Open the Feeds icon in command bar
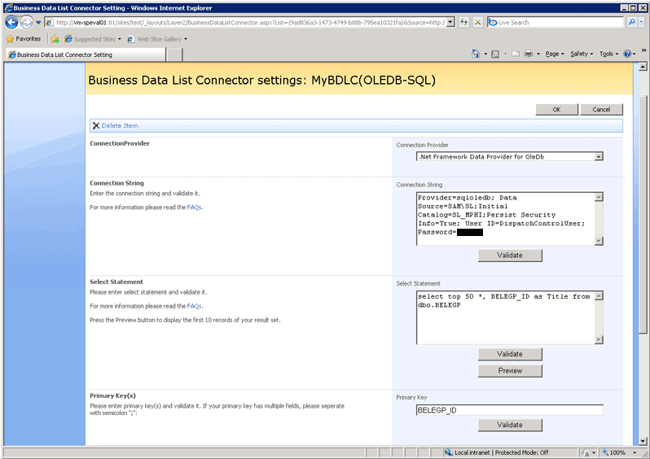Viewport: 650px width, 459px height. click(495, 54)
